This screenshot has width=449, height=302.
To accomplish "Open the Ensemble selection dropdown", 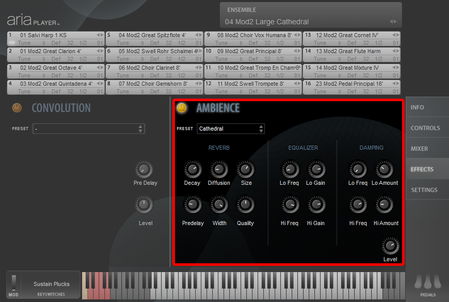I will coord(311,22).
